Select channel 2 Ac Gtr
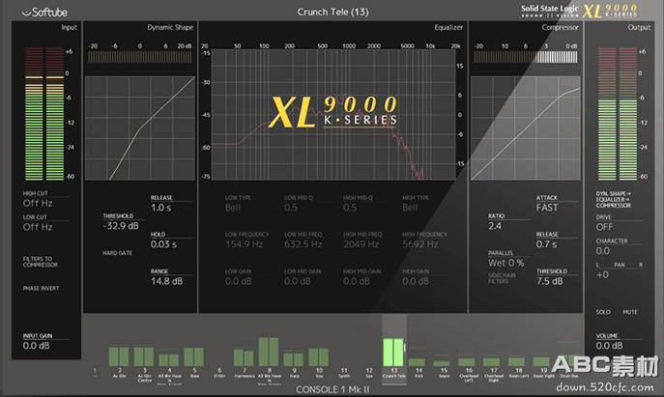664x397 pixels. (119, 356)
